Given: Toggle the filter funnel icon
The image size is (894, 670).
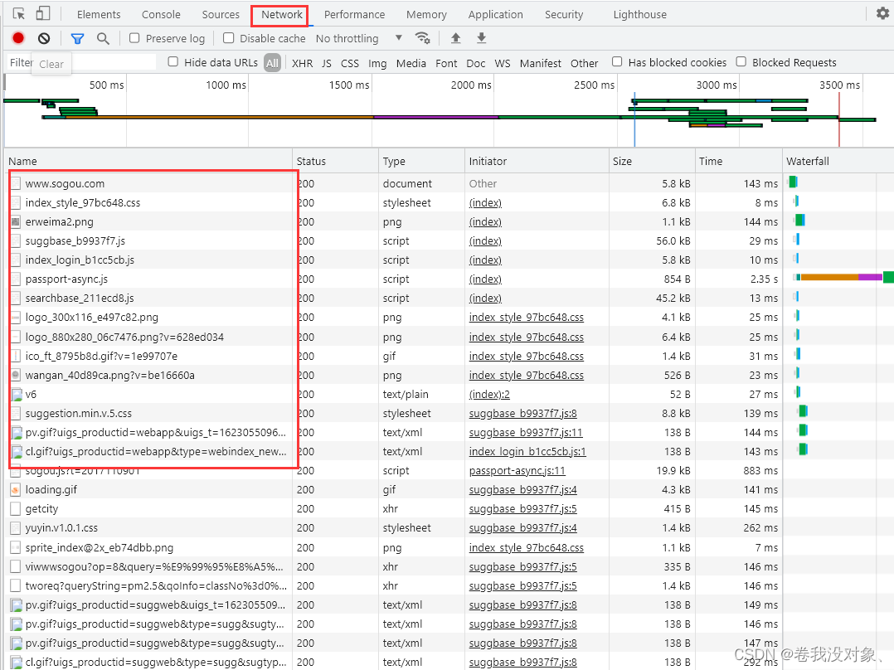Looking at the screenshot, I should tap(78, 38).
